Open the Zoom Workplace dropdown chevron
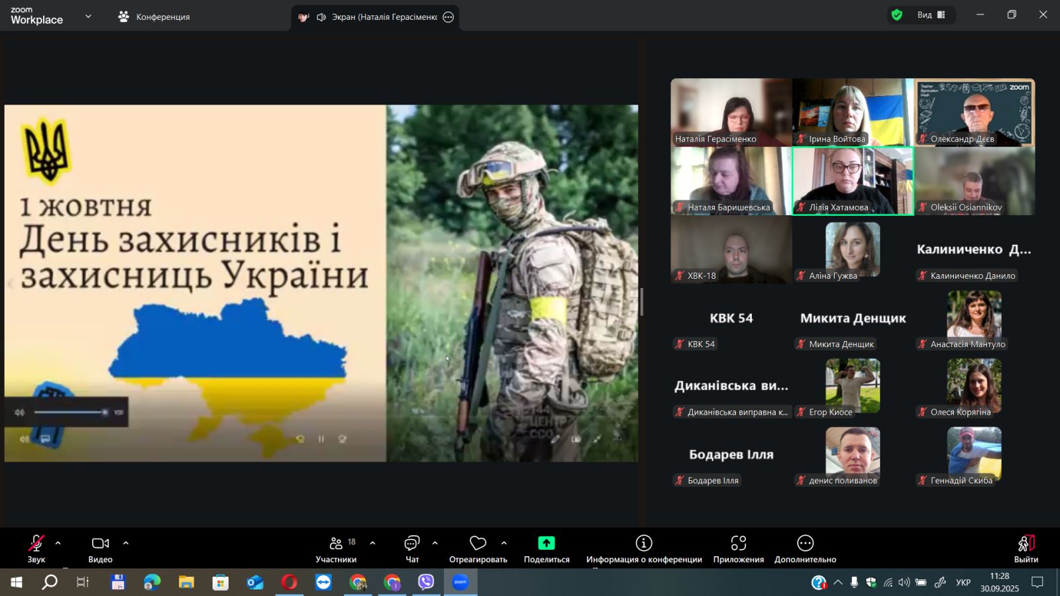Image resolution: width=1060 pixels, height=596 pixels. pyautogui.click(x=88, y=17)
